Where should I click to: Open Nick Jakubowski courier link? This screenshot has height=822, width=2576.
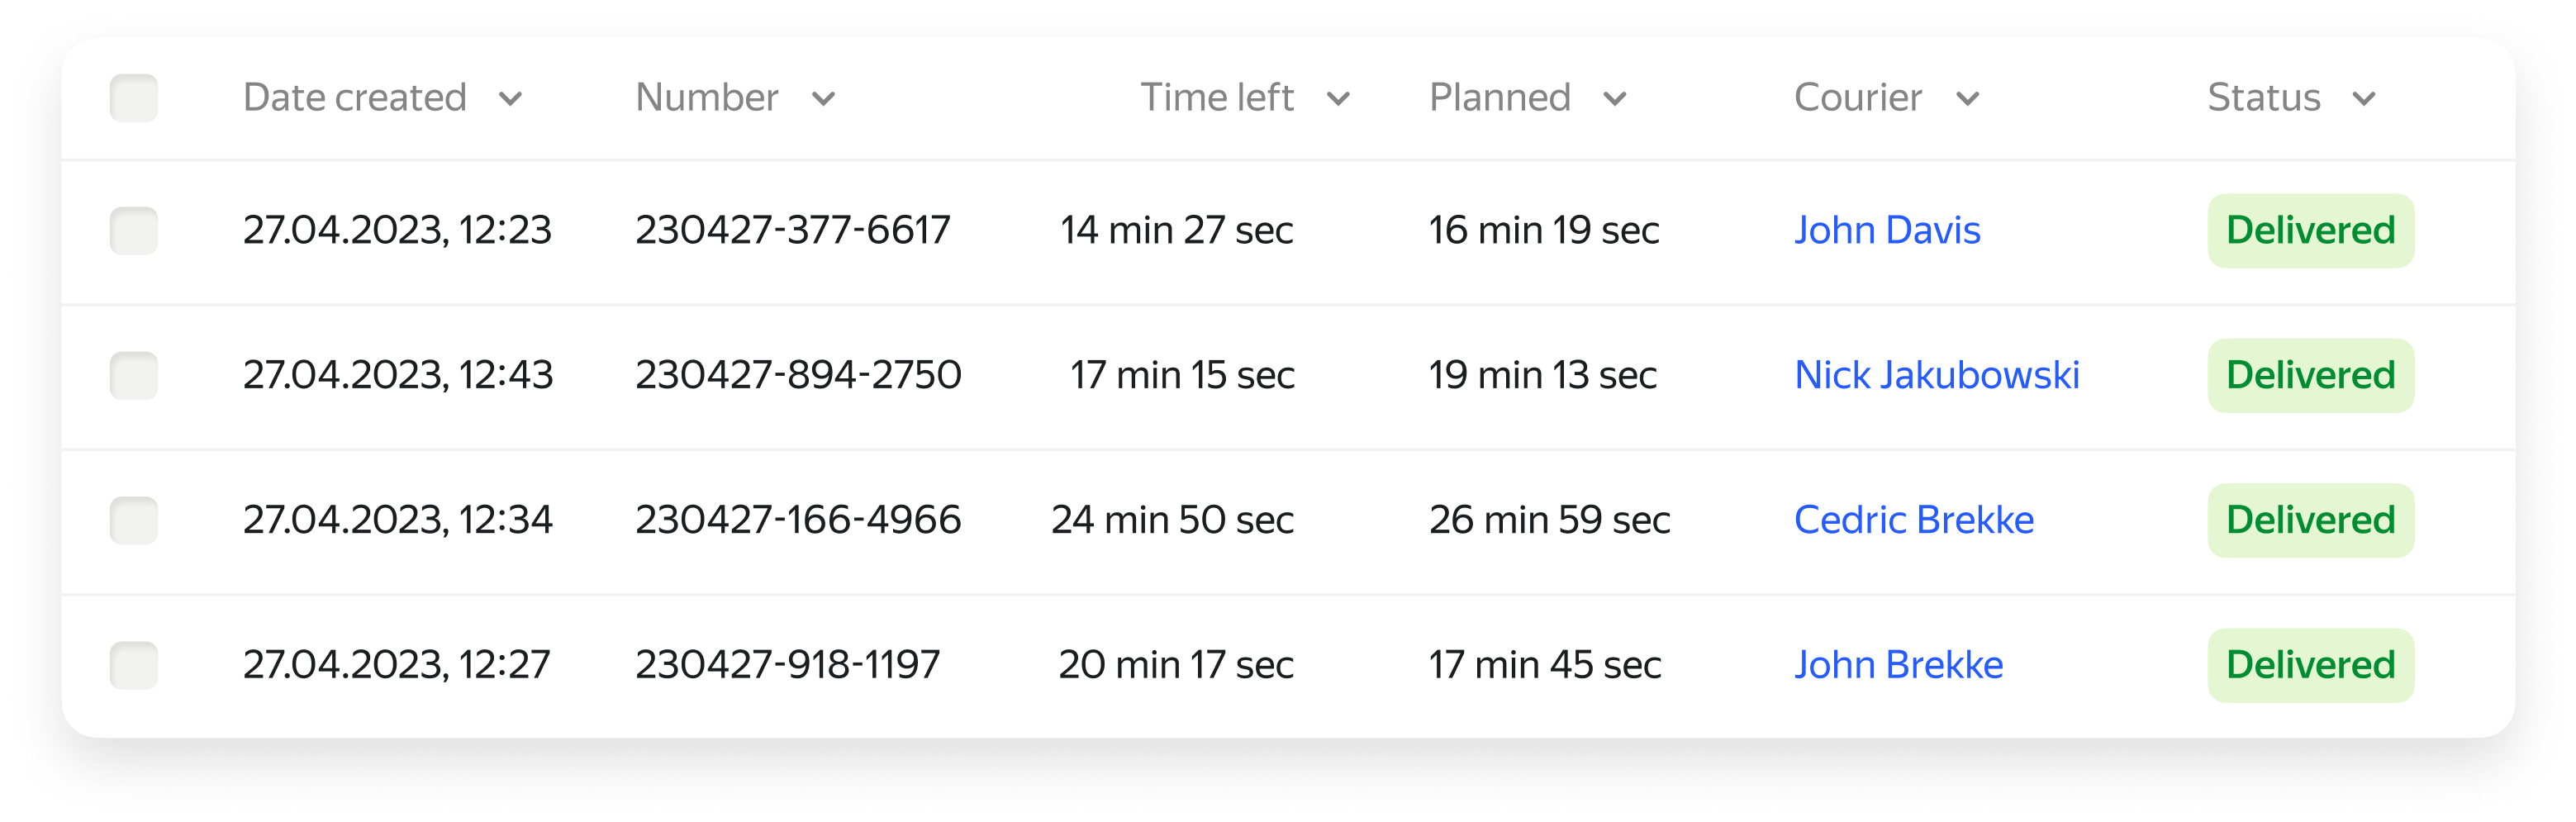[x=1937, y=376]
